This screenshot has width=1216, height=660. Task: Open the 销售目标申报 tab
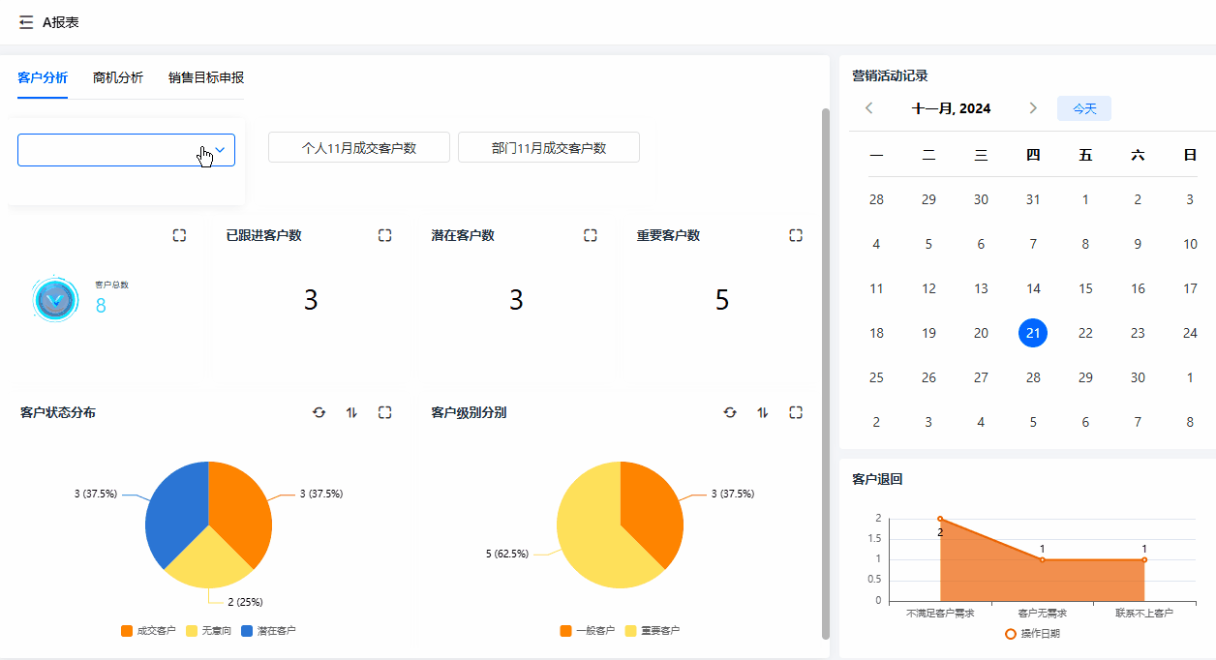coord(205,77)
